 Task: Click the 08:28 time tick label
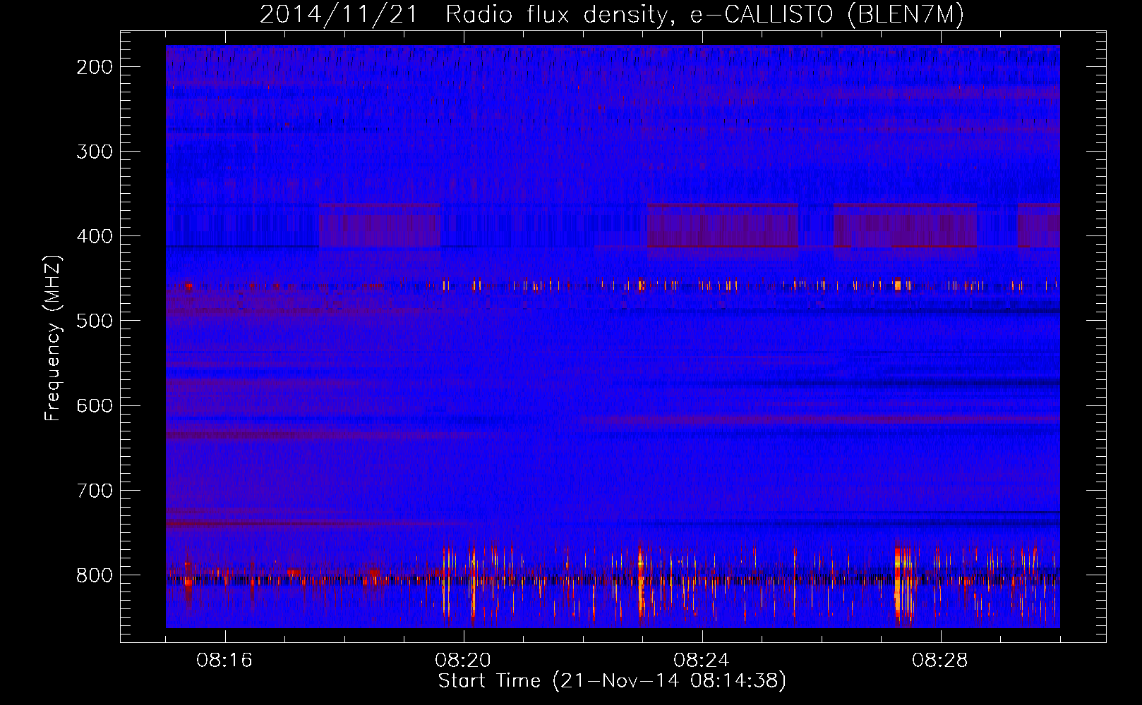pyautogui.click(x=940, y=661)
